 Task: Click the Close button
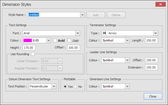(153, 96)
